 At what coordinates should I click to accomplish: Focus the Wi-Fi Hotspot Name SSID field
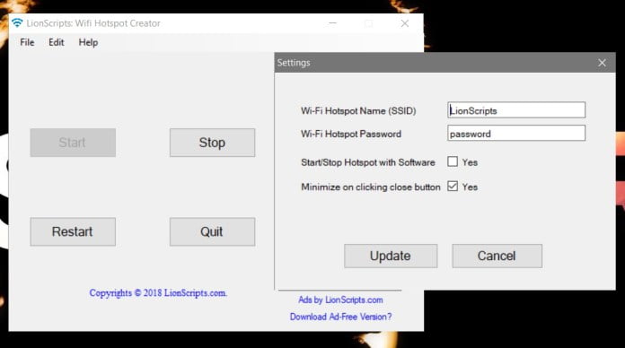tap(516, 110)
